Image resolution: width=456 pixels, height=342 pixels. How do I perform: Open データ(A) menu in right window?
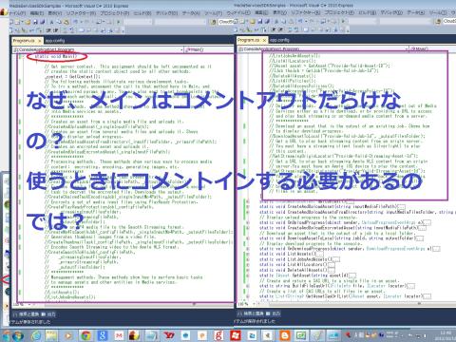pyautogui.click(x=415, y=12)
